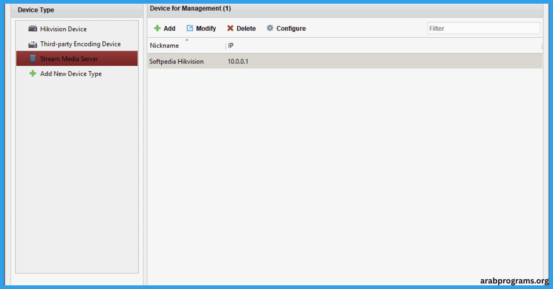Viewport: 553px width, 289px height.
Task: Click the sort arrow above Nickname
Action: [187, 40]
